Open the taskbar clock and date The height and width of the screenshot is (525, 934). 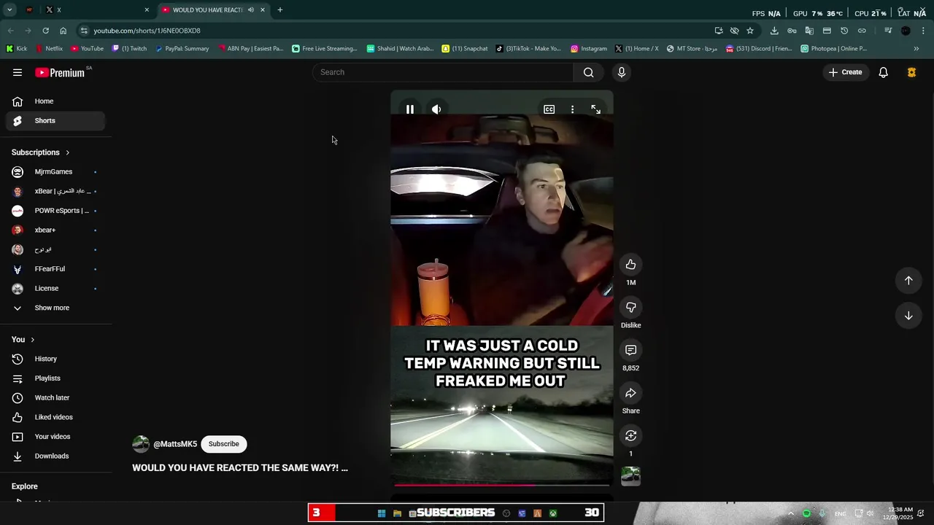point(898,513)
